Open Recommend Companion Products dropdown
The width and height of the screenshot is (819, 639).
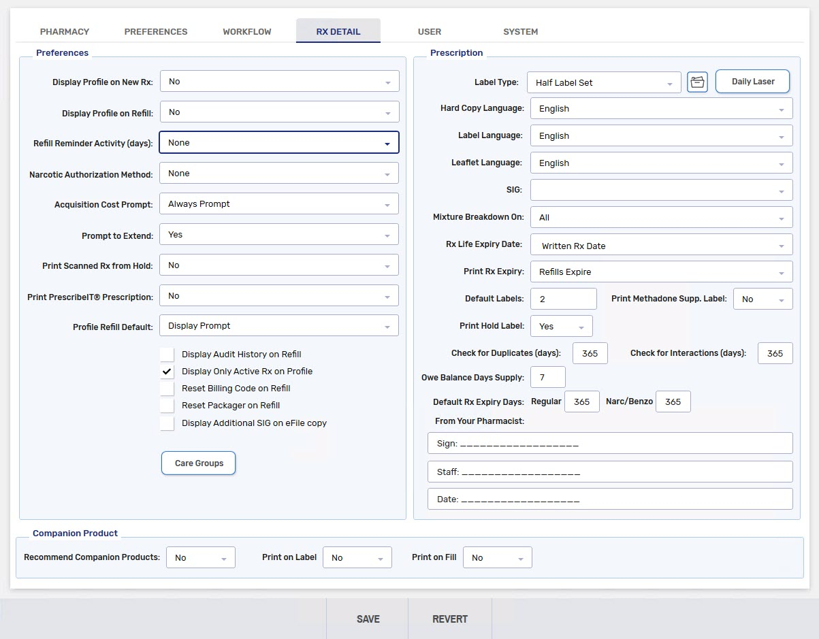click(x=201, y=558)
